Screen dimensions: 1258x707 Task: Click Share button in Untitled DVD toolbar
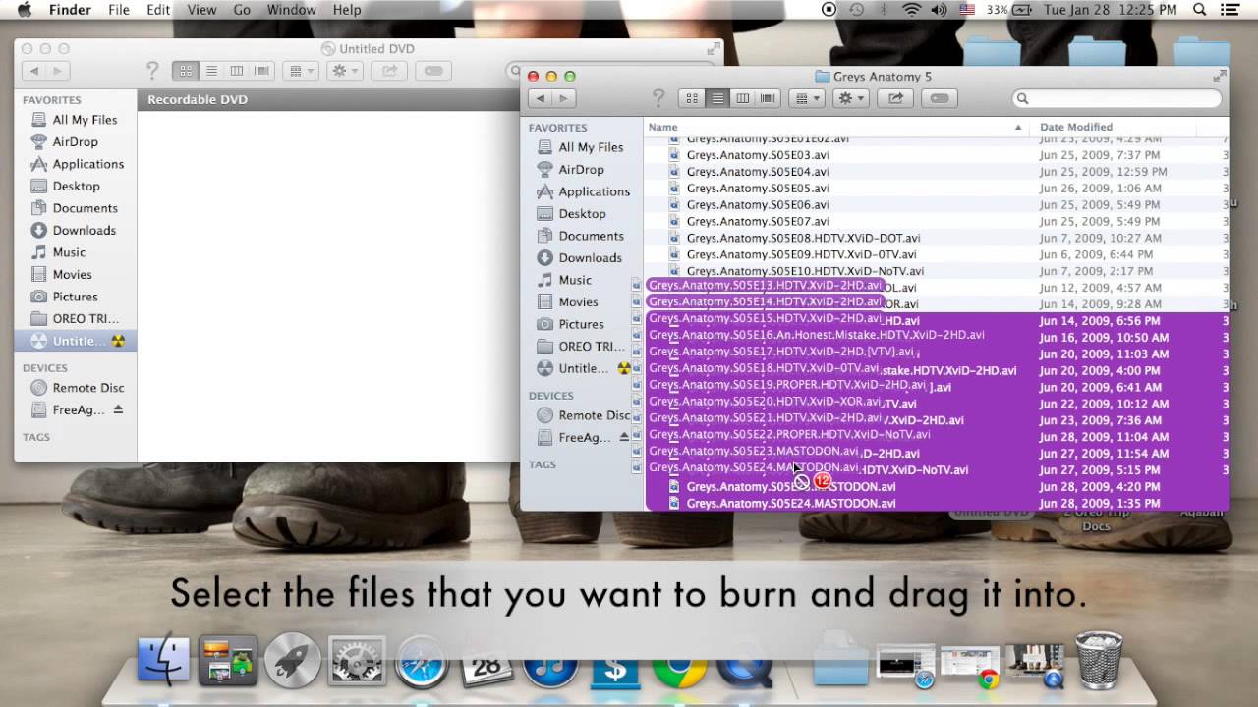[389, 71]
